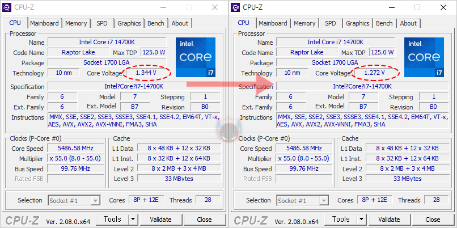Click the Level 2 cache value in right window
Viewport: 457px width, 228px height.
408,168
